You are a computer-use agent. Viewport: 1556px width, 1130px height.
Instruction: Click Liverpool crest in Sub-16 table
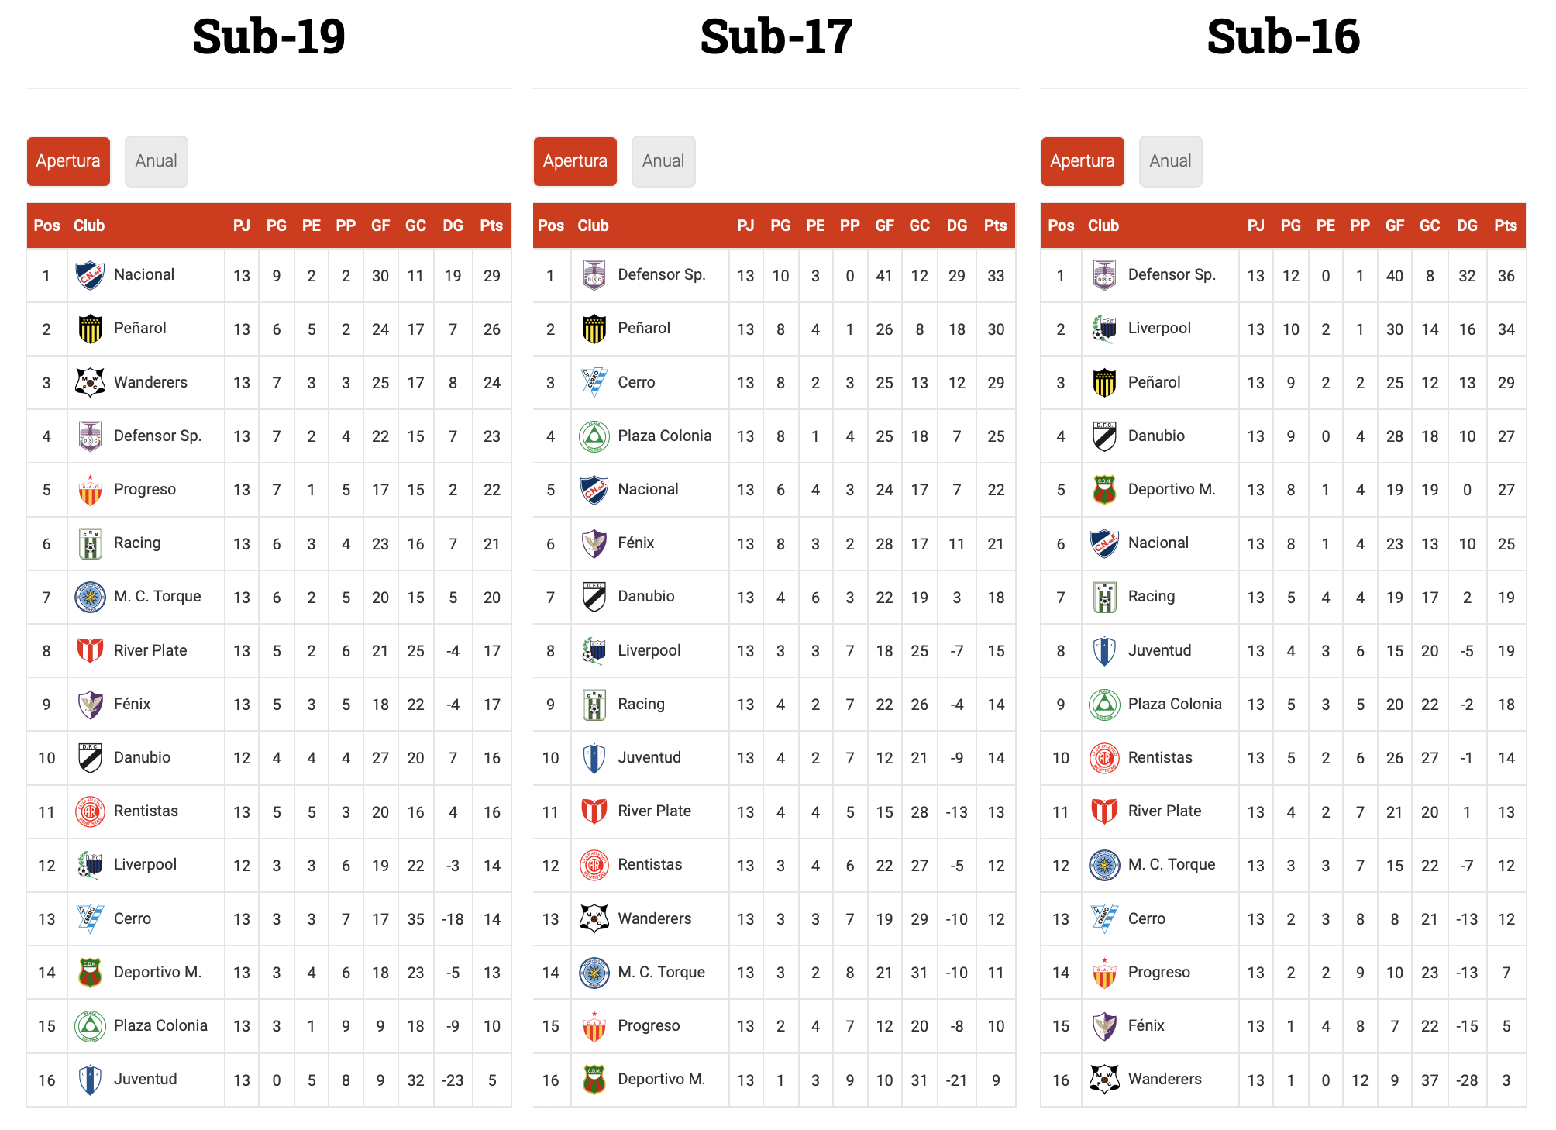pos(1104,329)
